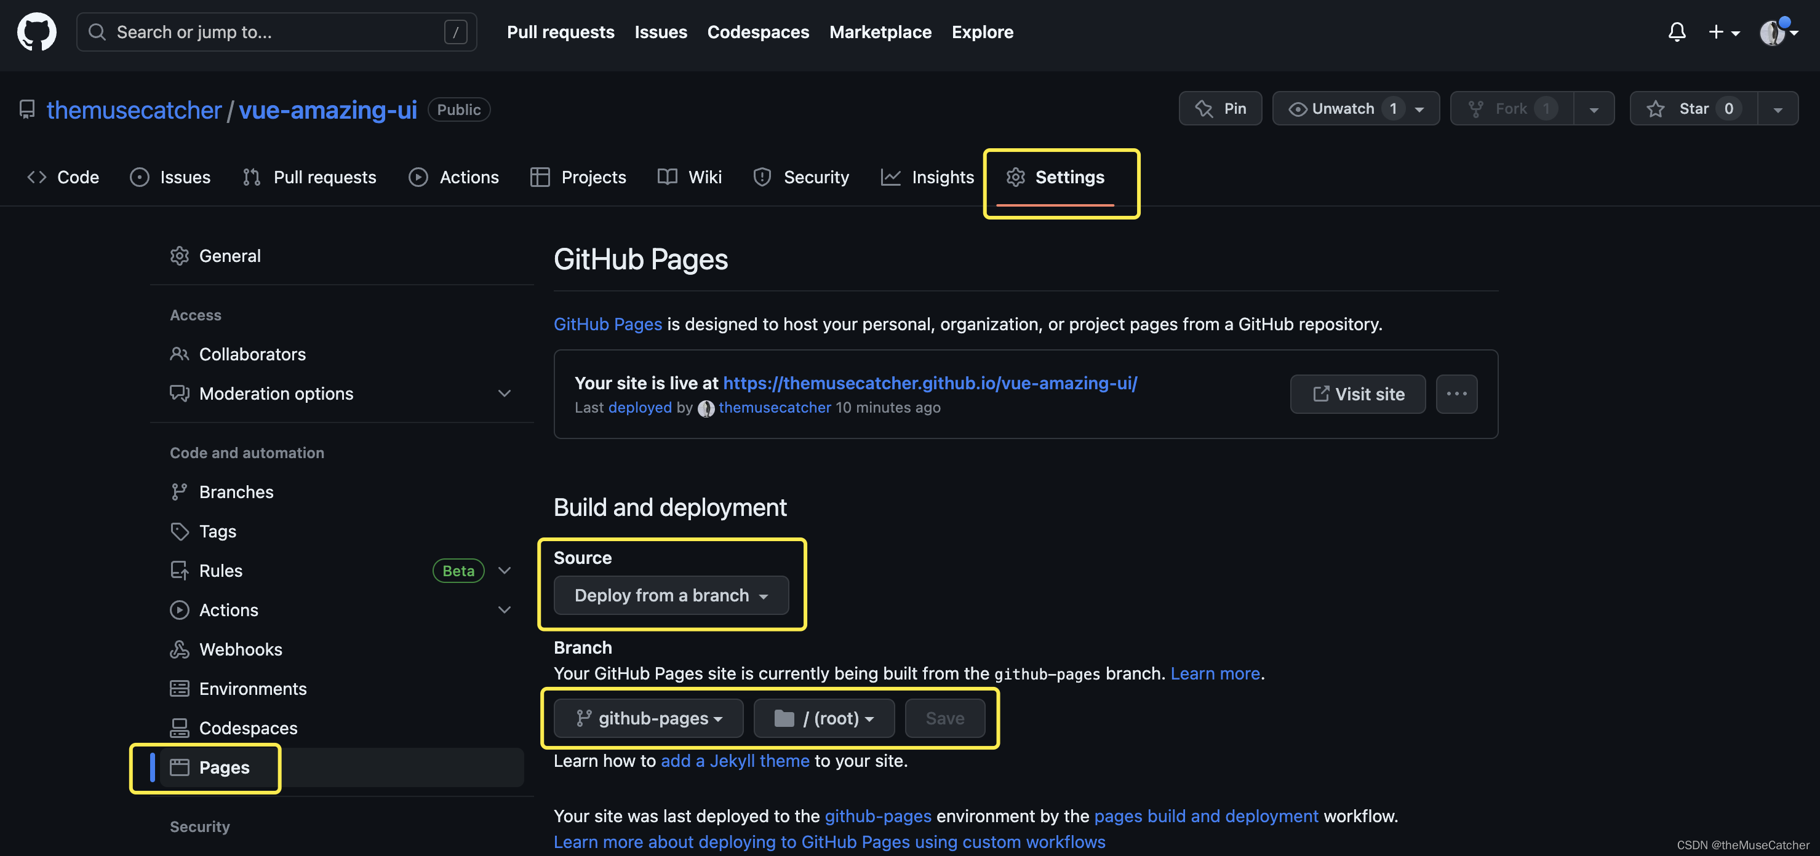Select the Environments icon in the sidebar
Viewport: 1820px width, 856px height.
coord(180,688)
